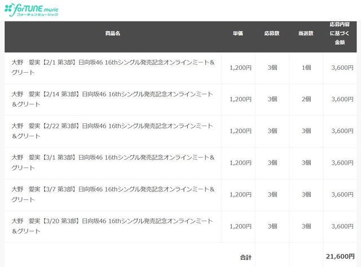
Task: Select the 3/1 第3部 product name
Action: click(x=113, y=163)
